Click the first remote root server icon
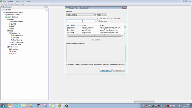Viewport: 192px width, 108px height. pos(6,15)
